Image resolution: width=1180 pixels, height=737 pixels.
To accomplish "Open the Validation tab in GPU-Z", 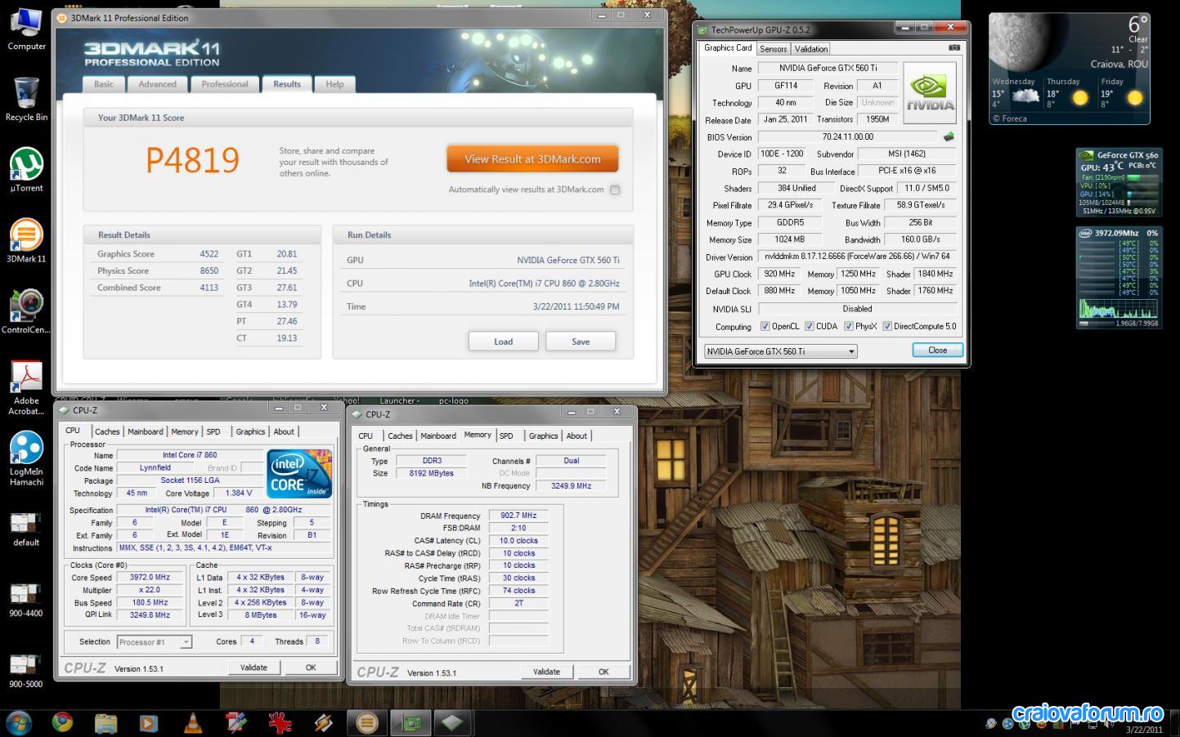I will pyautogui.click(x=811, y=49).
